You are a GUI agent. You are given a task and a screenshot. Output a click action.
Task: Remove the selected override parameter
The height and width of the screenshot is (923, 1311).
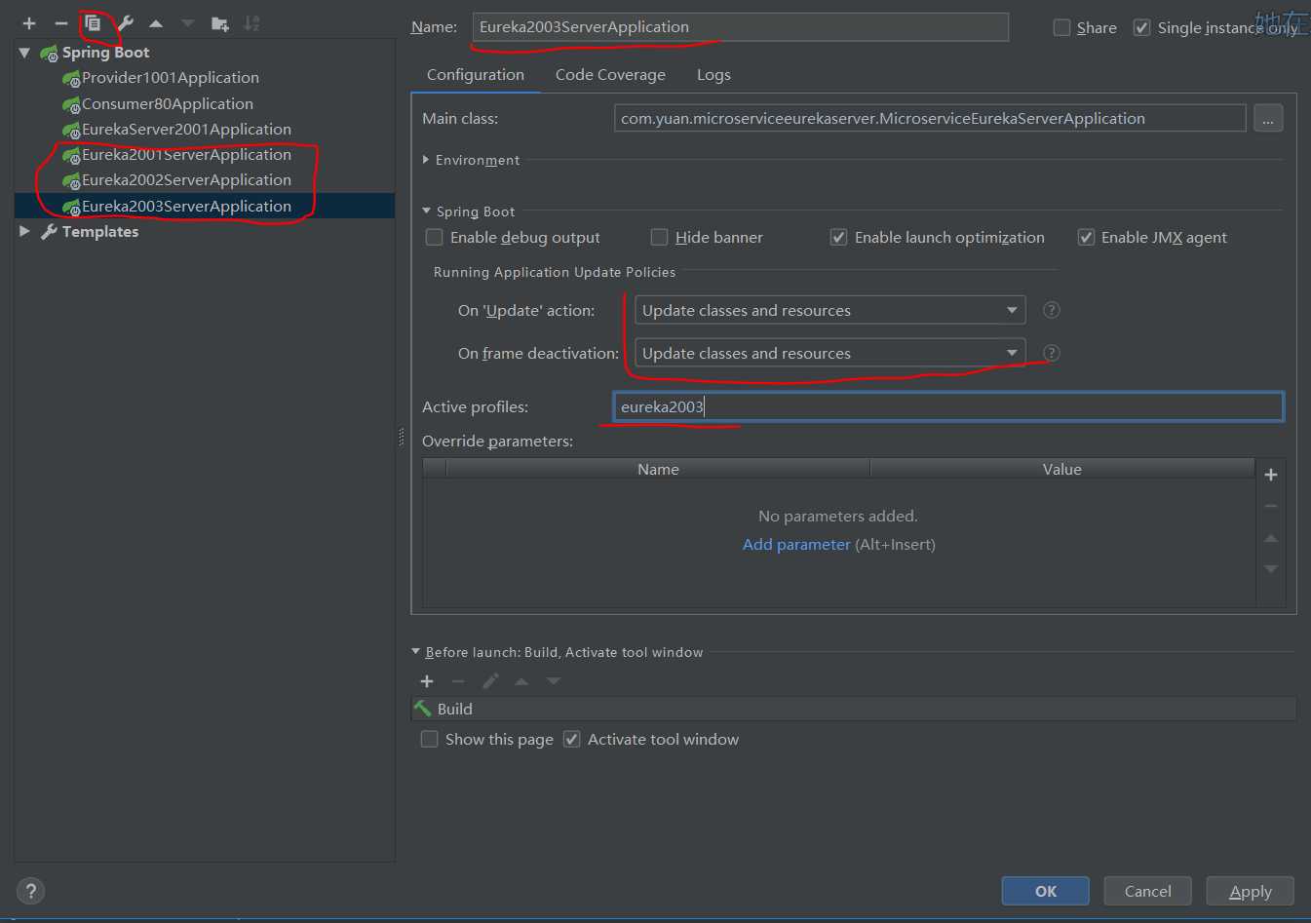(1271, 506)
